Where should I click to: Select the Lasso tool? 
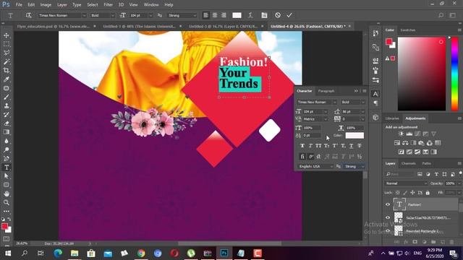(x=7, y=53)
